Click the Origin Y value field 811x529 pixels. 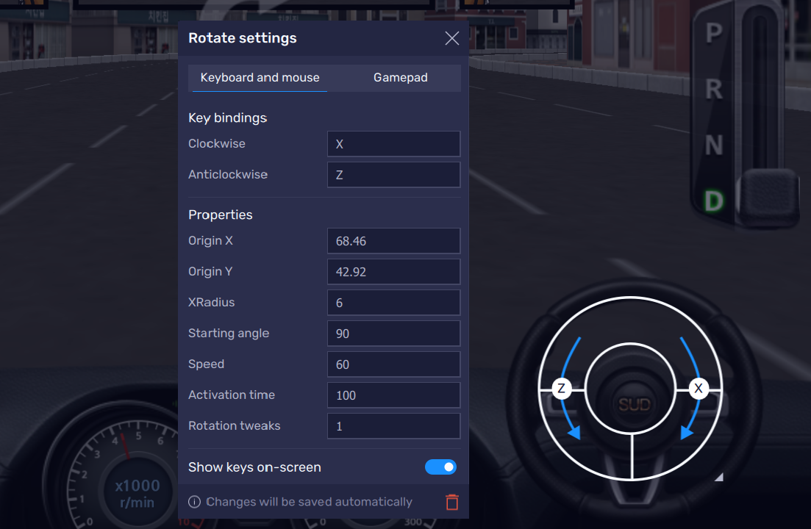click(393, 272)
